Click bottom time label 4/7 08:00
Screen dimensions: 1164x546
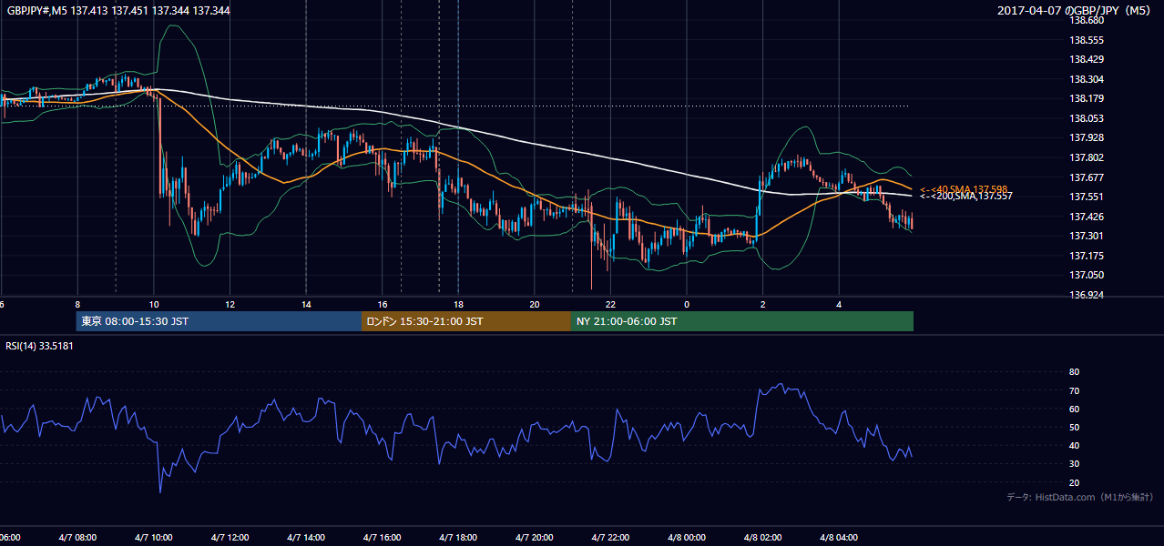(77, 538)
